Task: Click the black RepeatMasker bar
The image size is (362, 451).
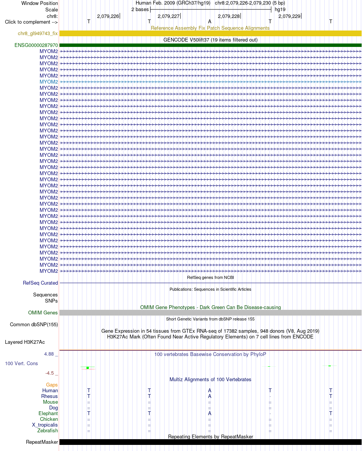Action: click(x=210, y=442)
